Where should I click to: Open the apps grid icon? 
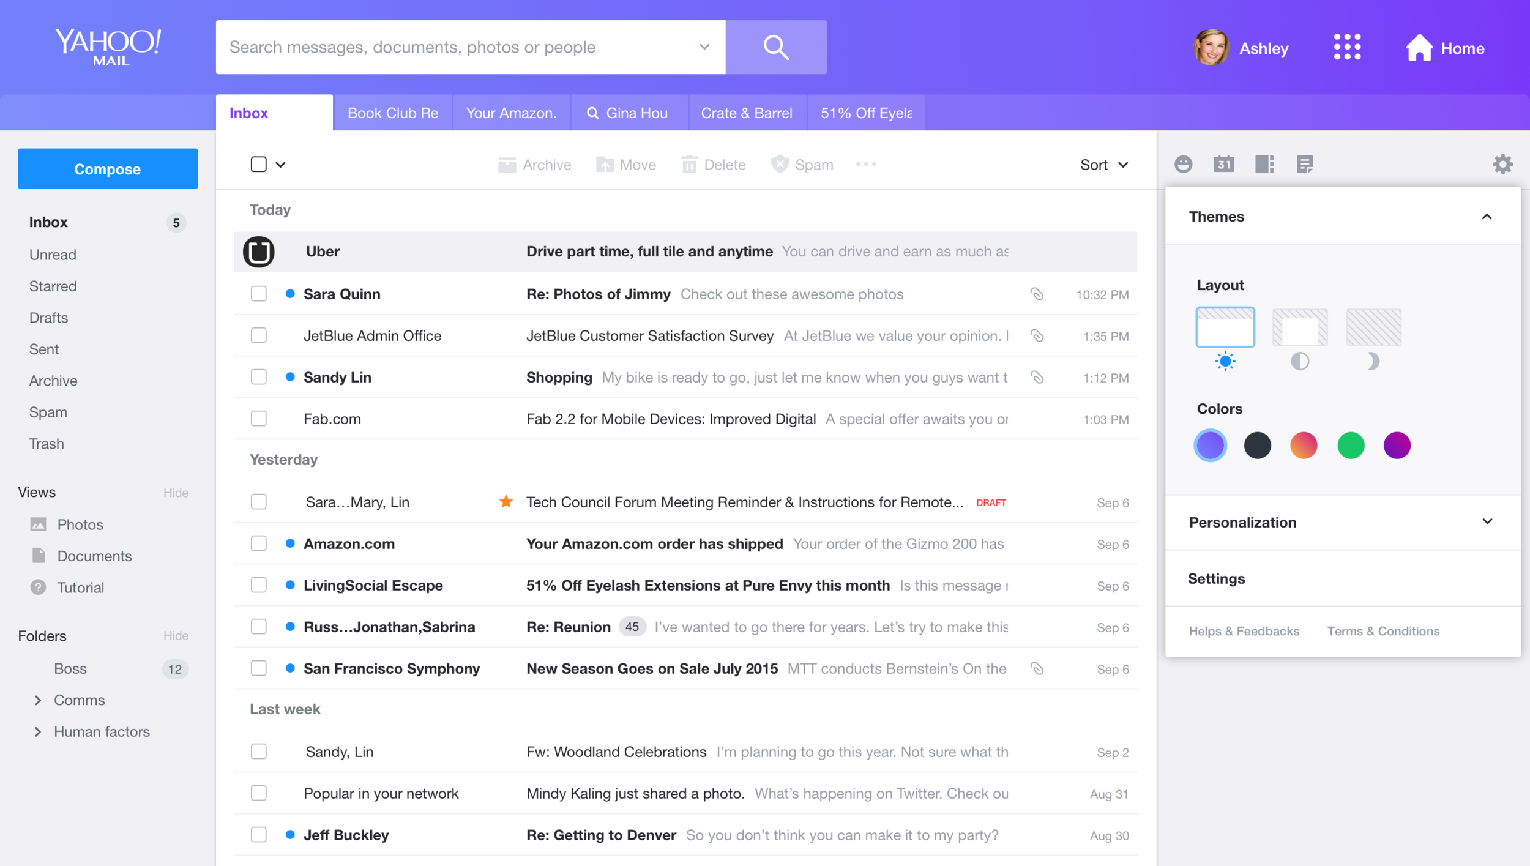[x=1347, y=47]
